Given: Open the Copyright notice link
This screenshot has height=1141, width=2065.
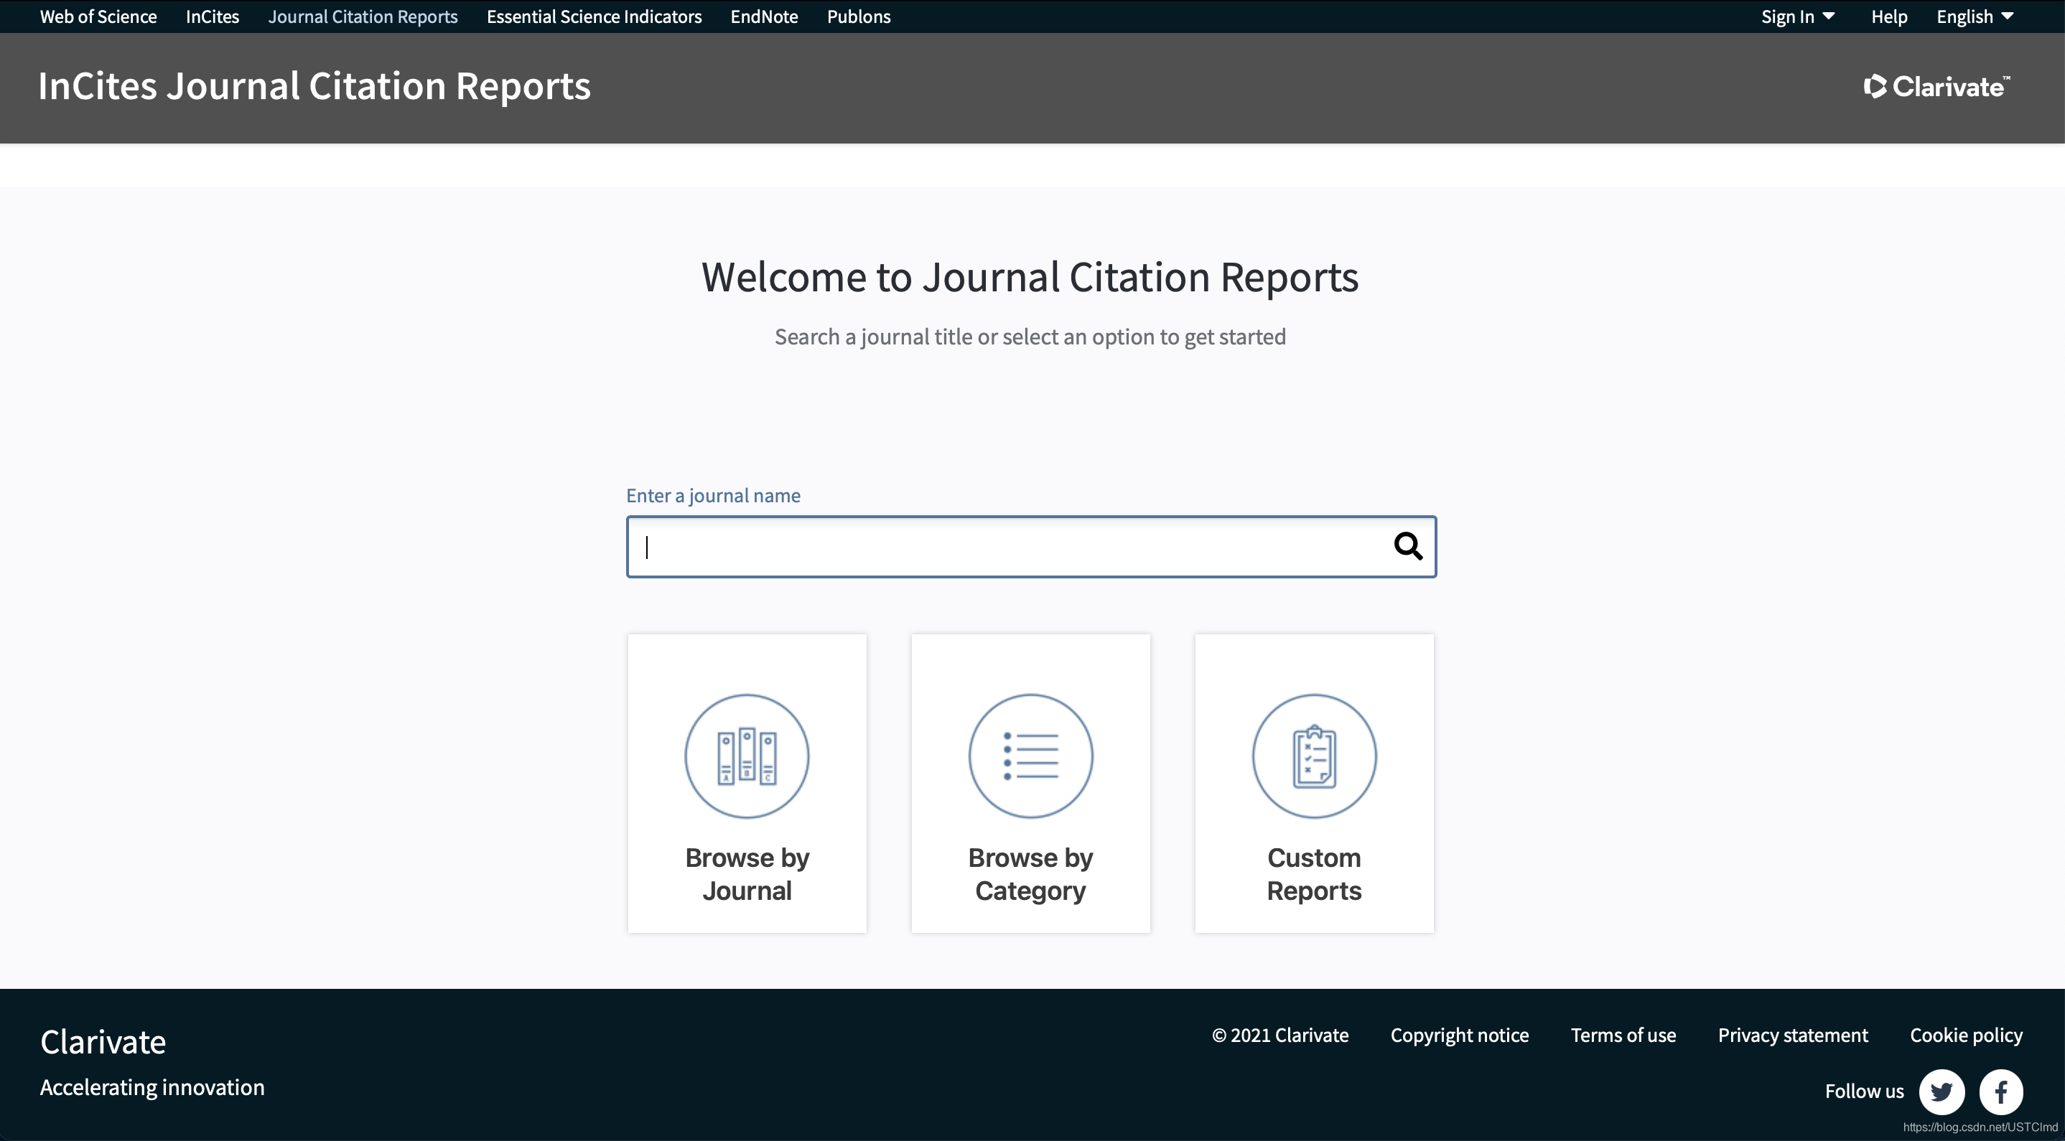Looking at the screenshot, I should pos(1459,1036).
